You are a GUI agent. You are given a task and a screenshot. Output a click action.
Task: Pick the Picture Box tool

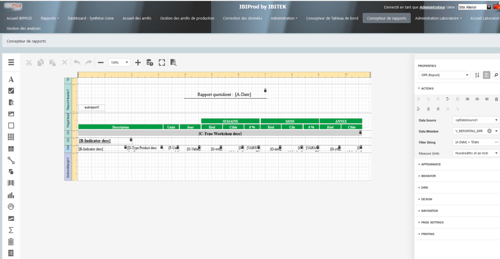[11, 113]
